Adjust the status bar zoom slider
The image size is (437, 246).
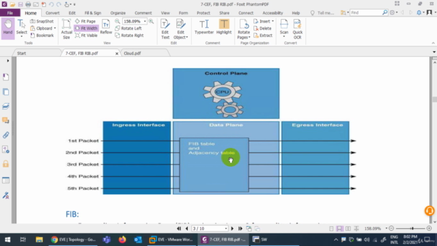coord(412,228)
